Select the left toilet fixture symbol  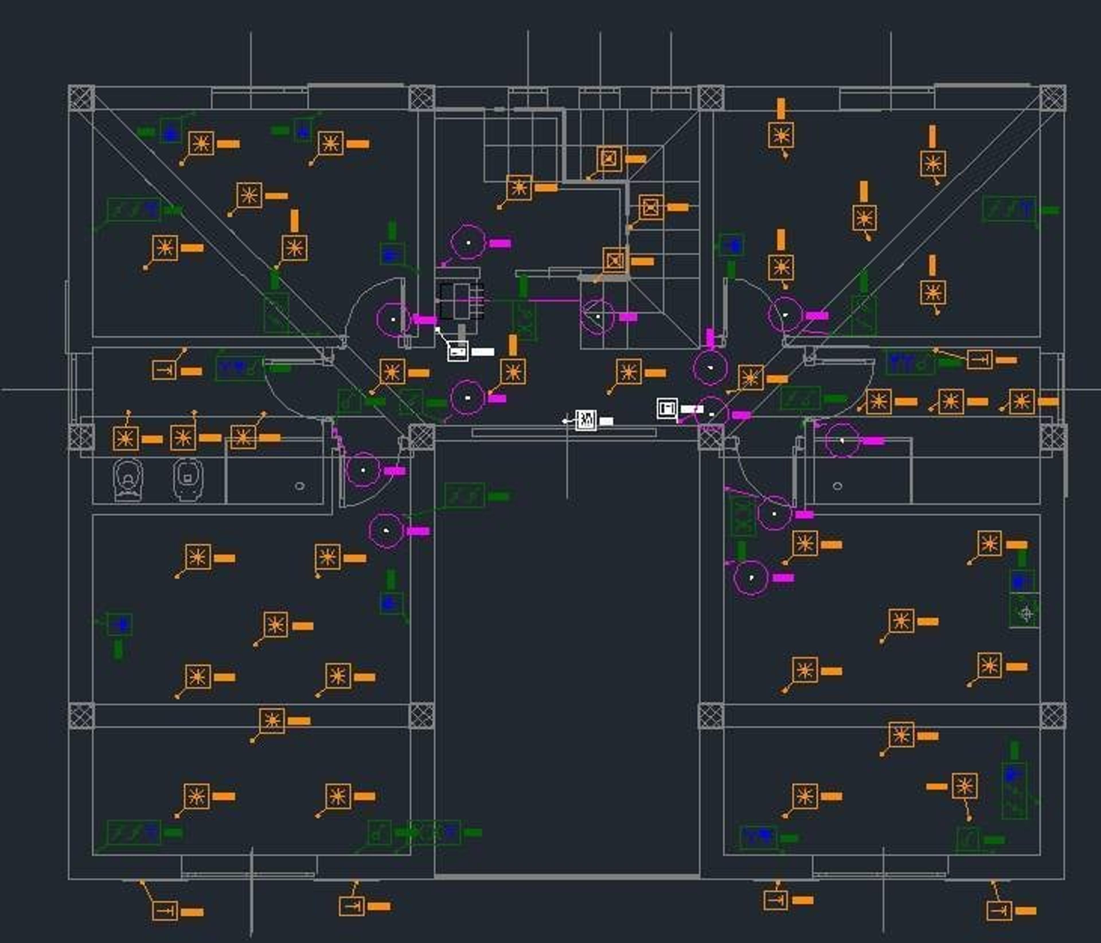[128, 480]
